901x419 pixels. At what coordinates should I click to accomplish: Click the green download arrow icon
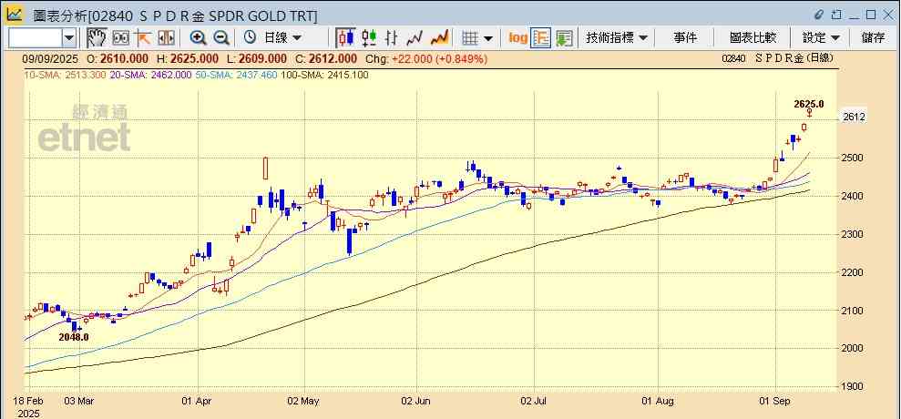pos(564,38)
